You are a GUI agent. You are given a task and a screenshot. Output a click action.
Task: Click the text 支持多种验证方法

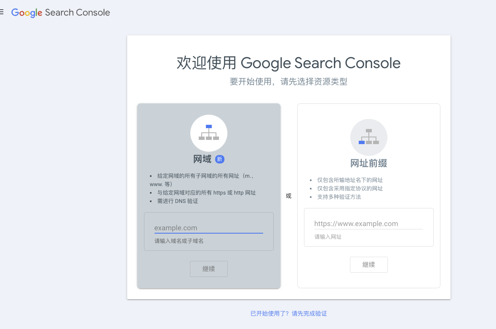point(339,197)
